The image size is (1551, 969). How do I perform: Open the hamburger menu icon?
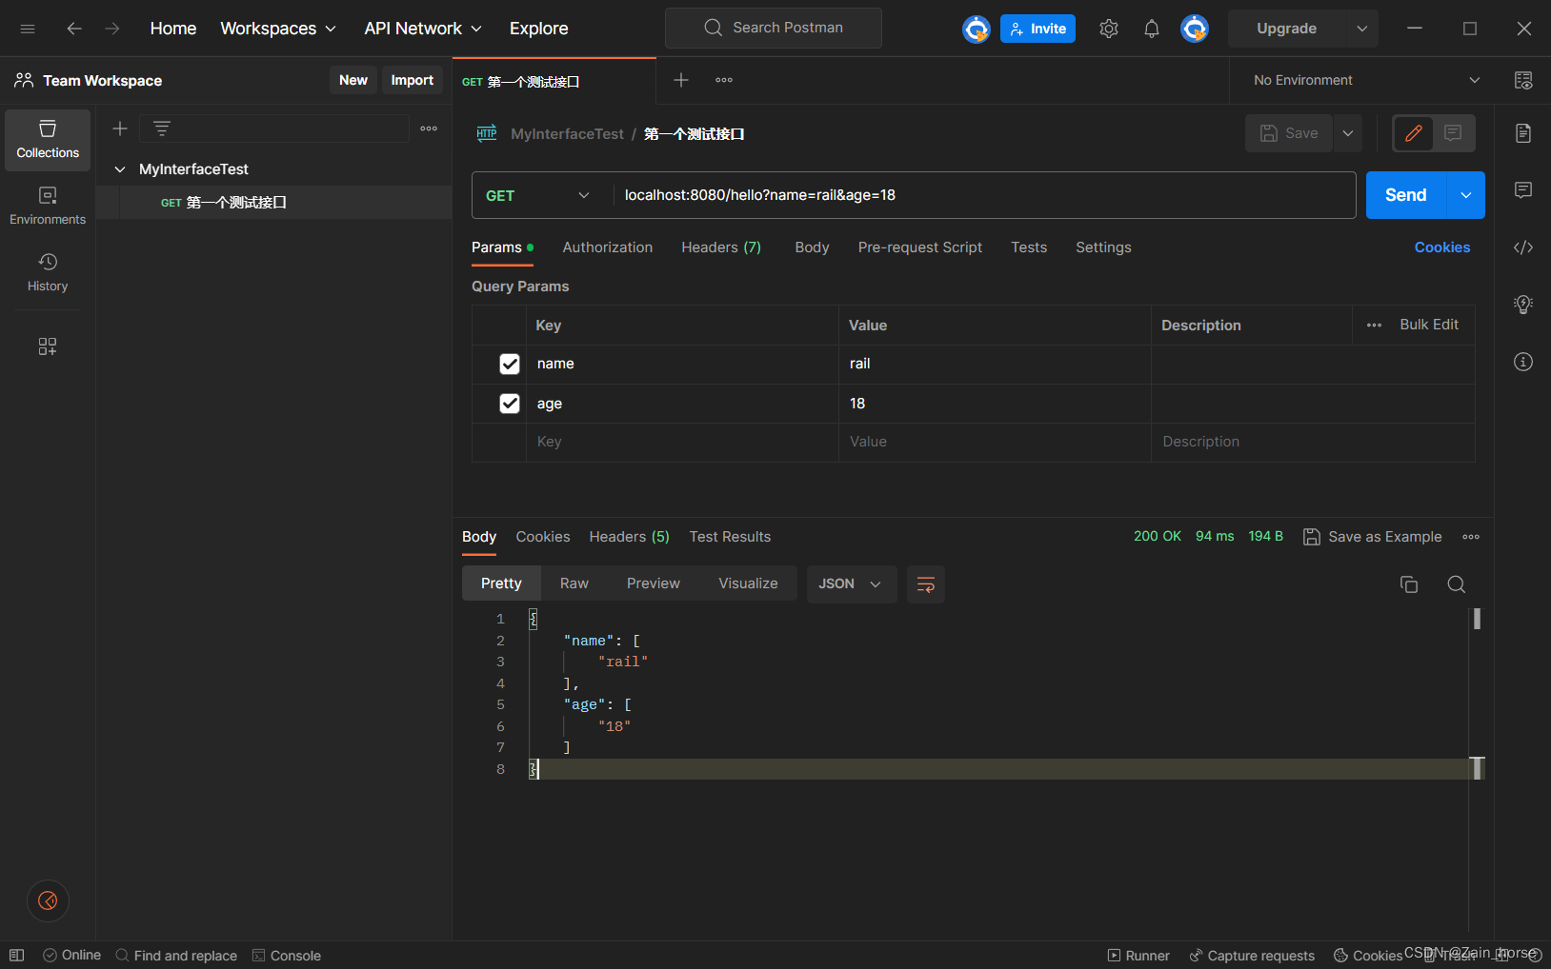28,29
